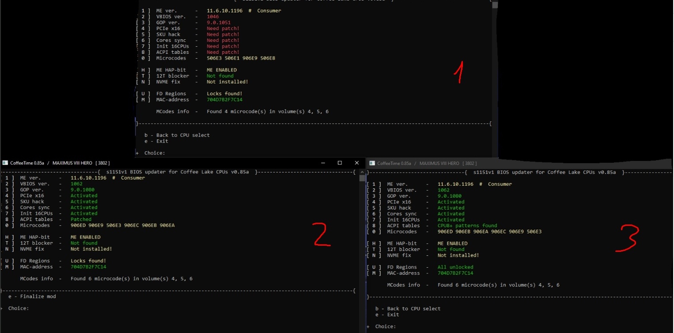
Task: Click "Need patch!" in the Init 16CPUs row
Action: click(223, 46)
